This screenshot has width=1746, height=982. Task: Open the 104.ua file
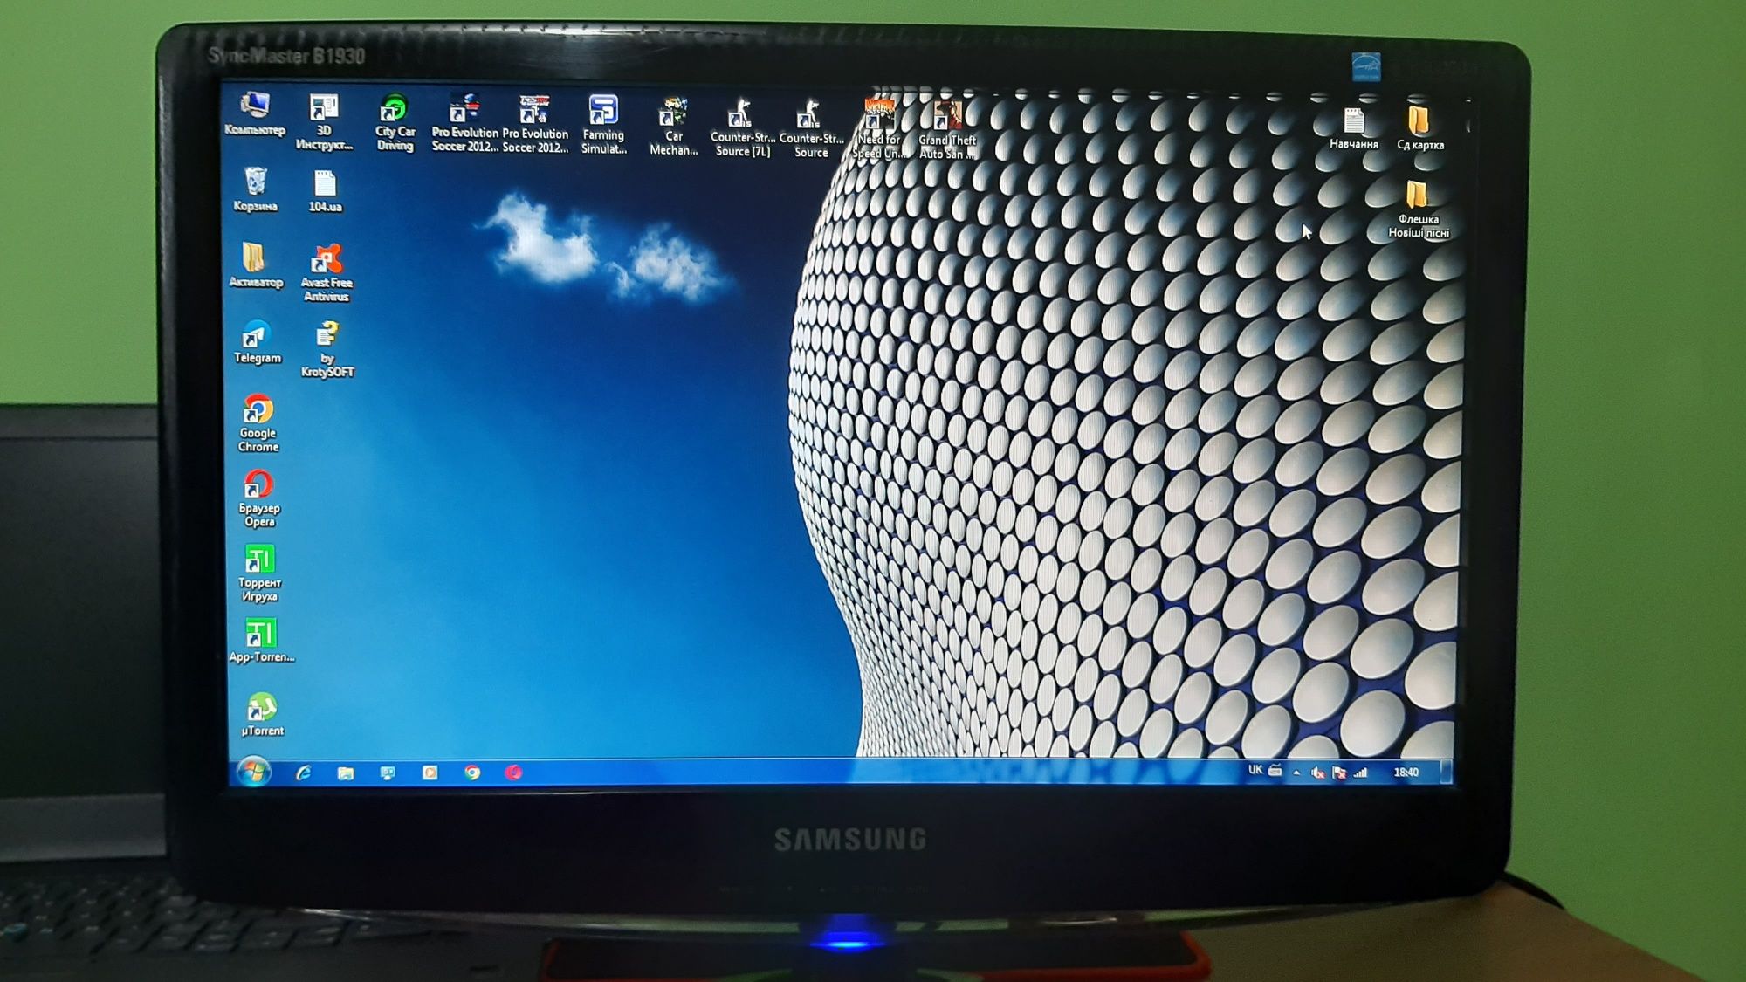325,191
